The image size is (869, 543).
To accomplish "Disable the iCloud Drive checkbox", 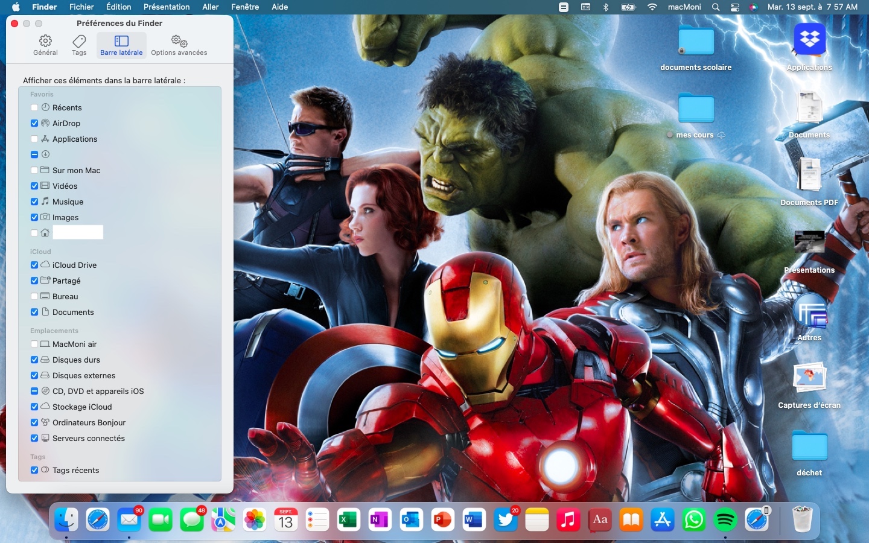I will coord(34,265).
